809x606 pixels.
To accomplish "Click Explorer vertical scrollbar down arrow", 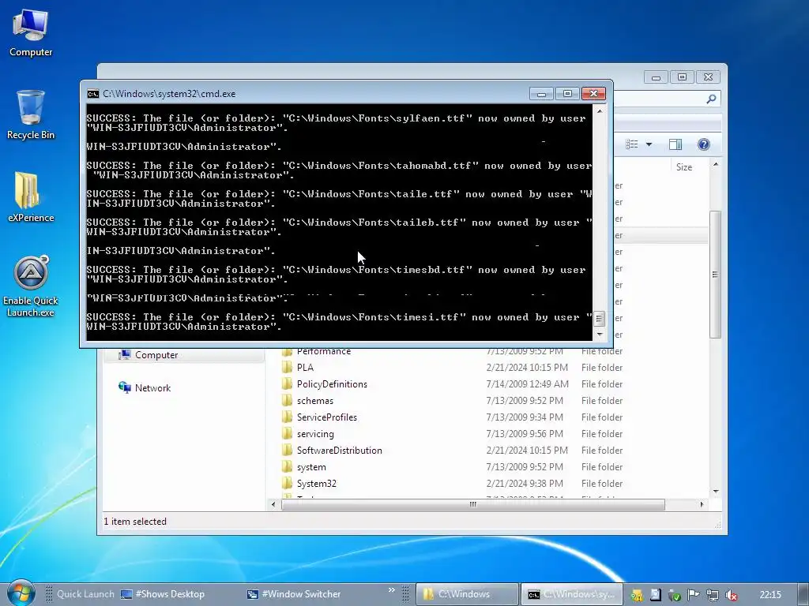I will click(x=716, y=492).
